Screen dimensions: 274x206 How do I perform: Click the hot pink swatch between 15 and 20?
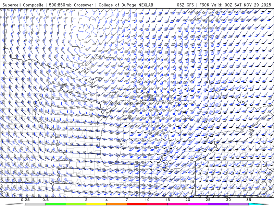tap(177, 204)
